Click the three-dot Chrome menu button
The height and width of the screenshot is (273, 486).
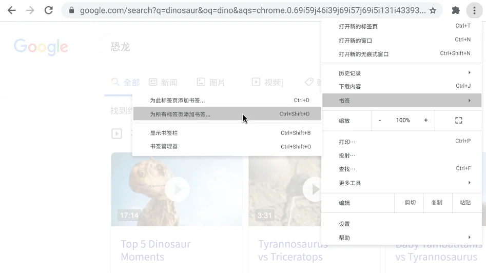474,11
